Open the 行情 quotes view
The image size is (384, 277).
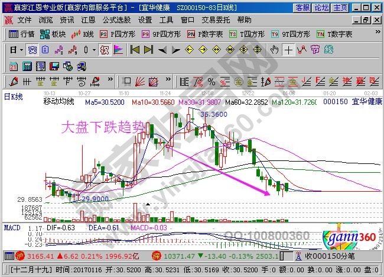(21, 34)
